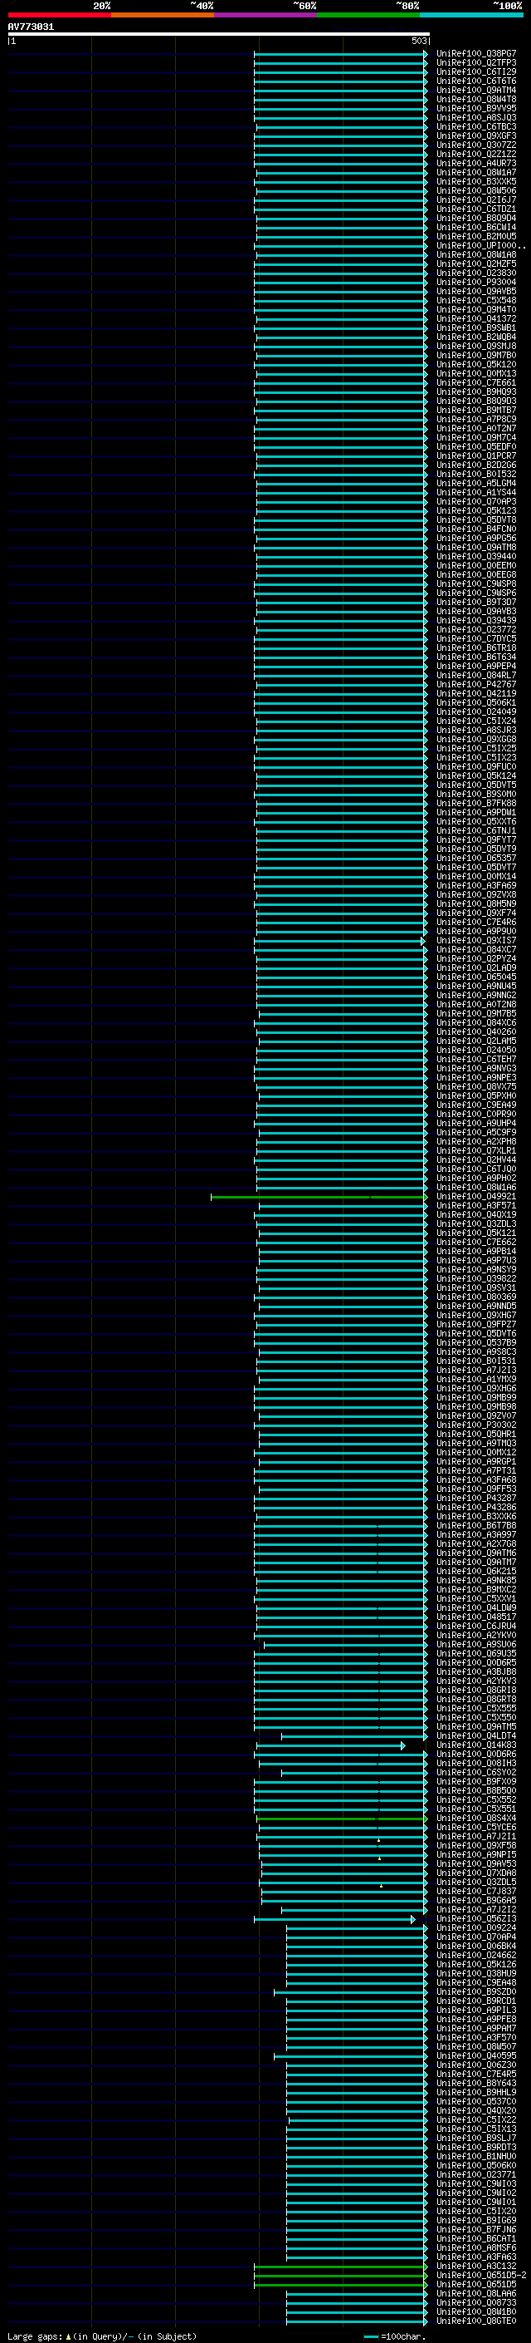
Task: Select hit label UniRef100_C6TEM7
Action: (475, 1059)
